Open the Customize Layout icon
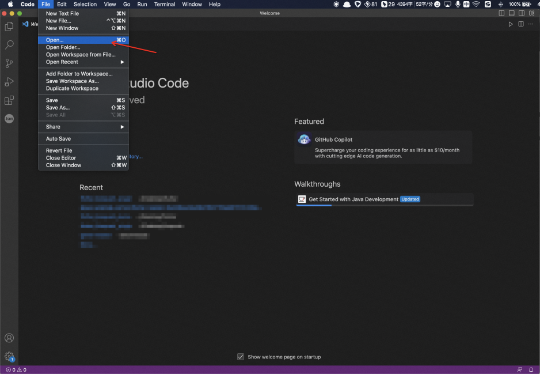 532,13
